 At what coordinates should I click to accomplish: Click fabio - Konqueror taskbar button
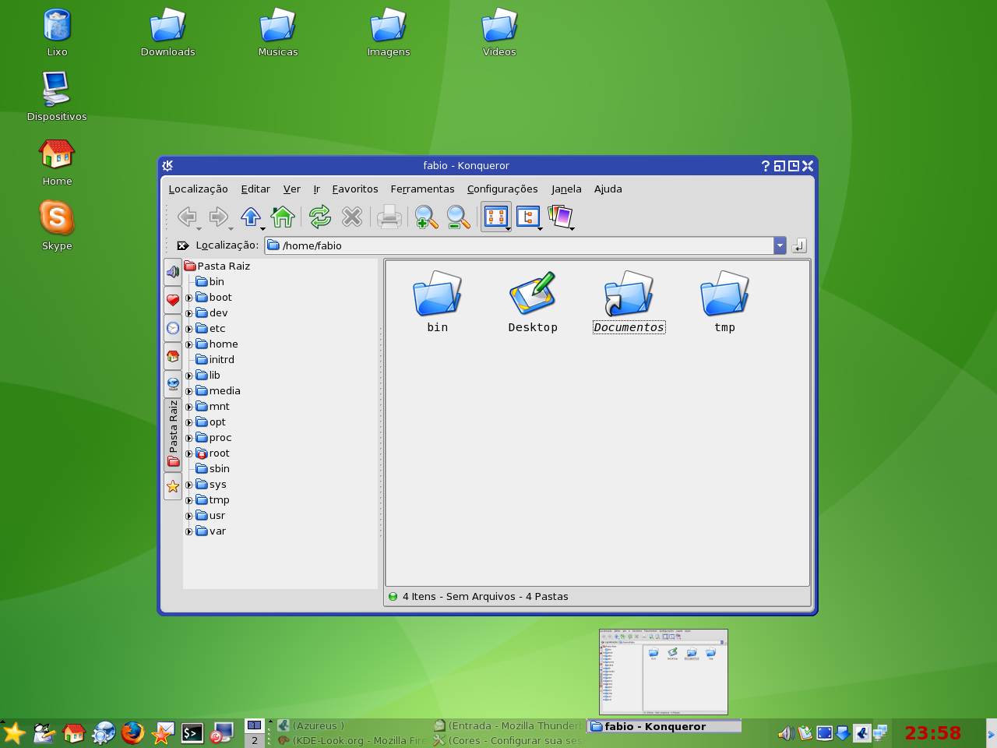point(664,726)
